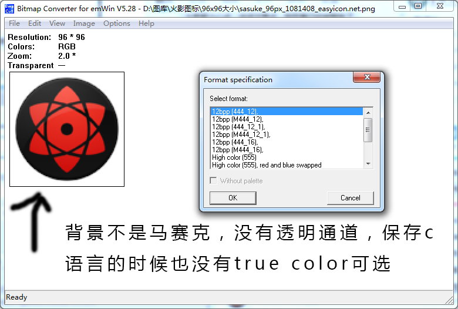Confirm format with the OK button

coord(233,198)
